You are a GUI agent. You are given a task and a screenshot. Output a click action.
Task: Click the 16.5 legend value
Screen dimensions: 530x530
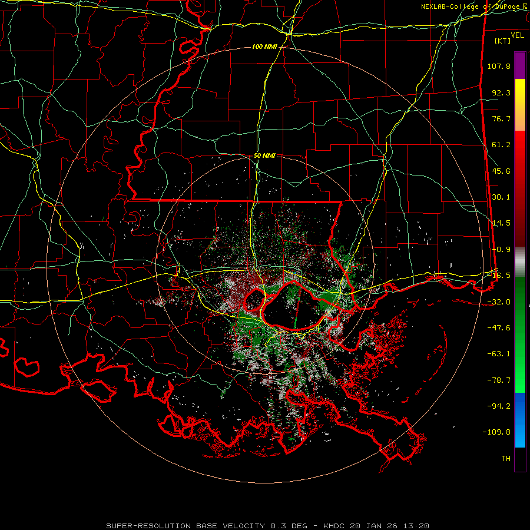pyautogui.click(x=501, y=276)
